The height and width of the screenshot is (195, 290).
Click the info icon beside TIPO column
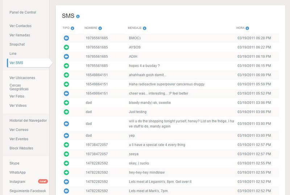[x=72, y=28]
